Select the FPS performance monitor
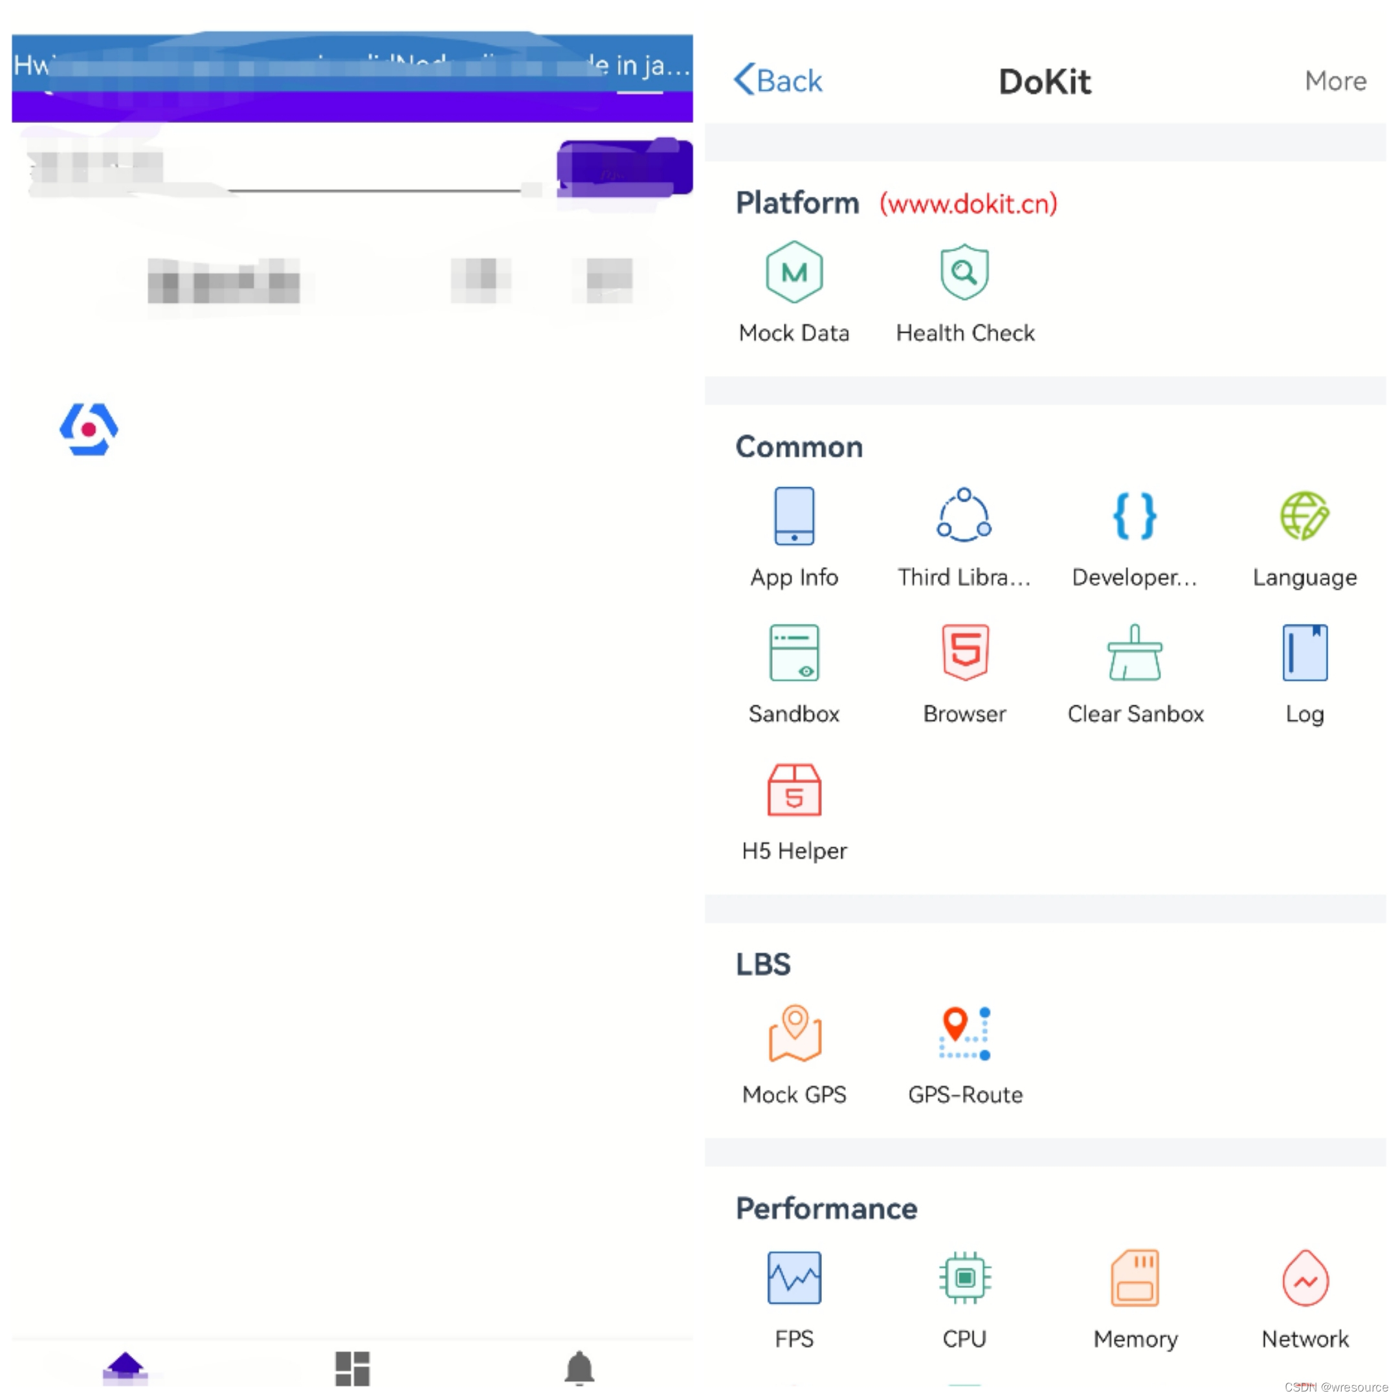 [x=796, y=1280]
